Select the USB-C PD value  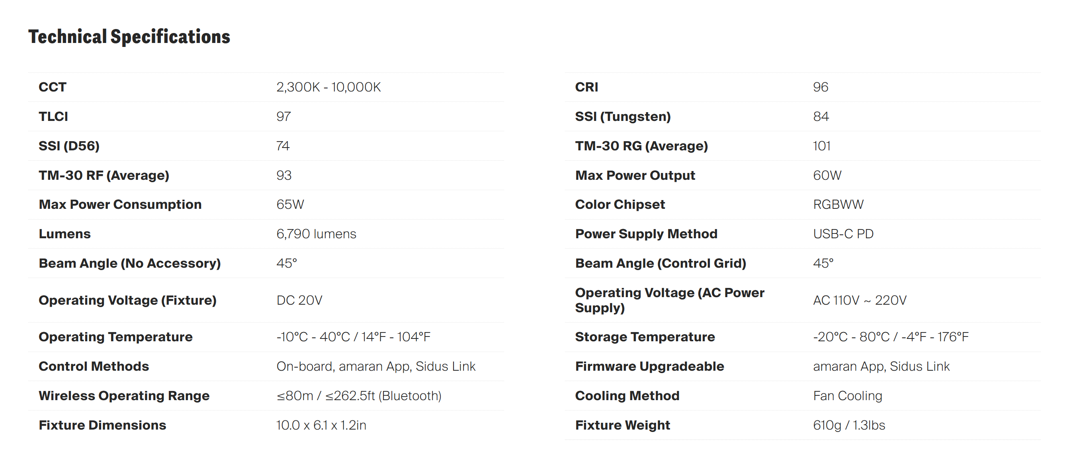(843, 234)
